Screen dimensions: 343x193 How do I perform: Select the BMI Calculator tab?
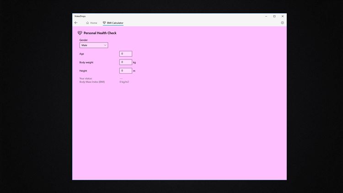click(x=113, y=23)
